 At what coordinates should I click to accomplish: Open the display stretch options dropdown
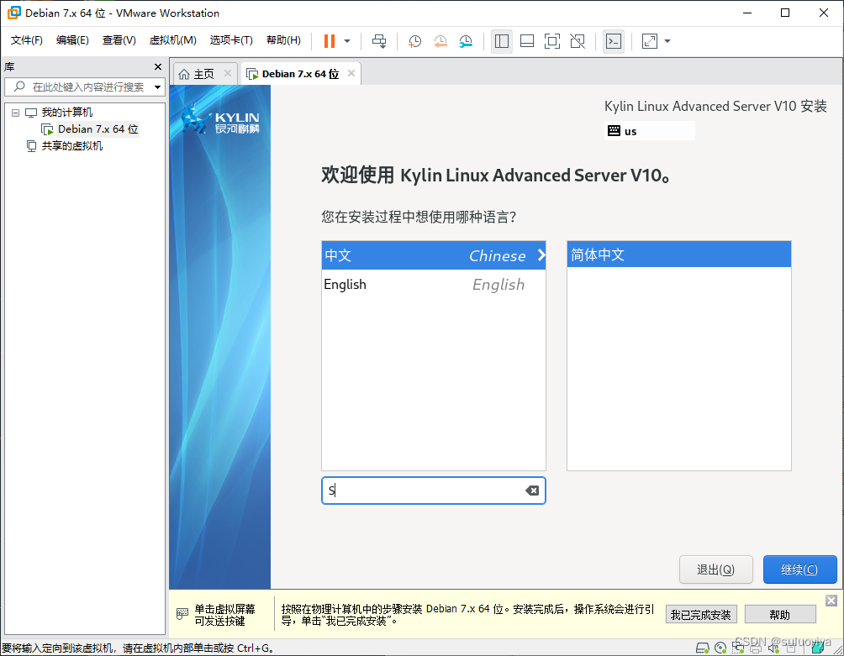pyautogui.click(x=667, y=40)
